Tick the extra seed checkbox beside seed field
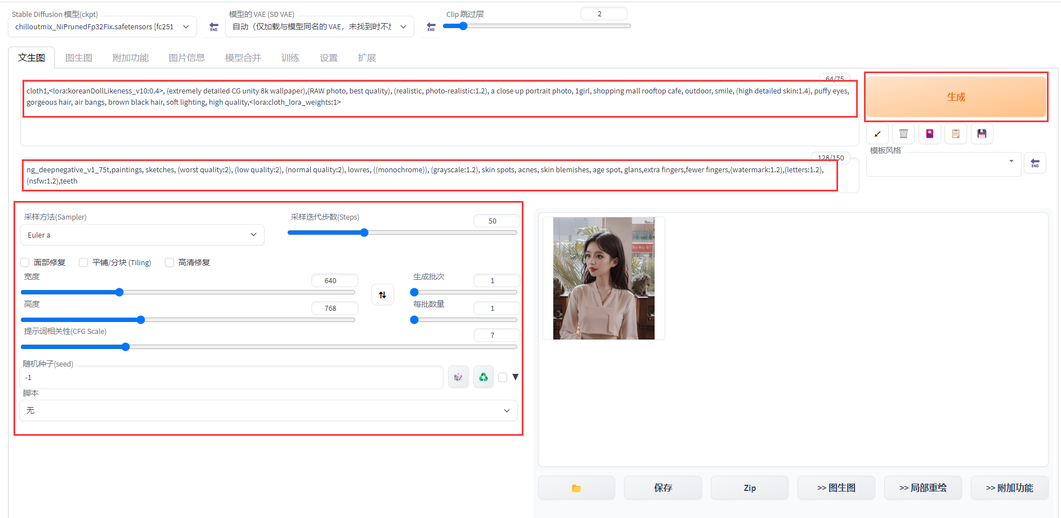Screen dimensions: 1061x518 pyautogui.click(x=503, y=377)
